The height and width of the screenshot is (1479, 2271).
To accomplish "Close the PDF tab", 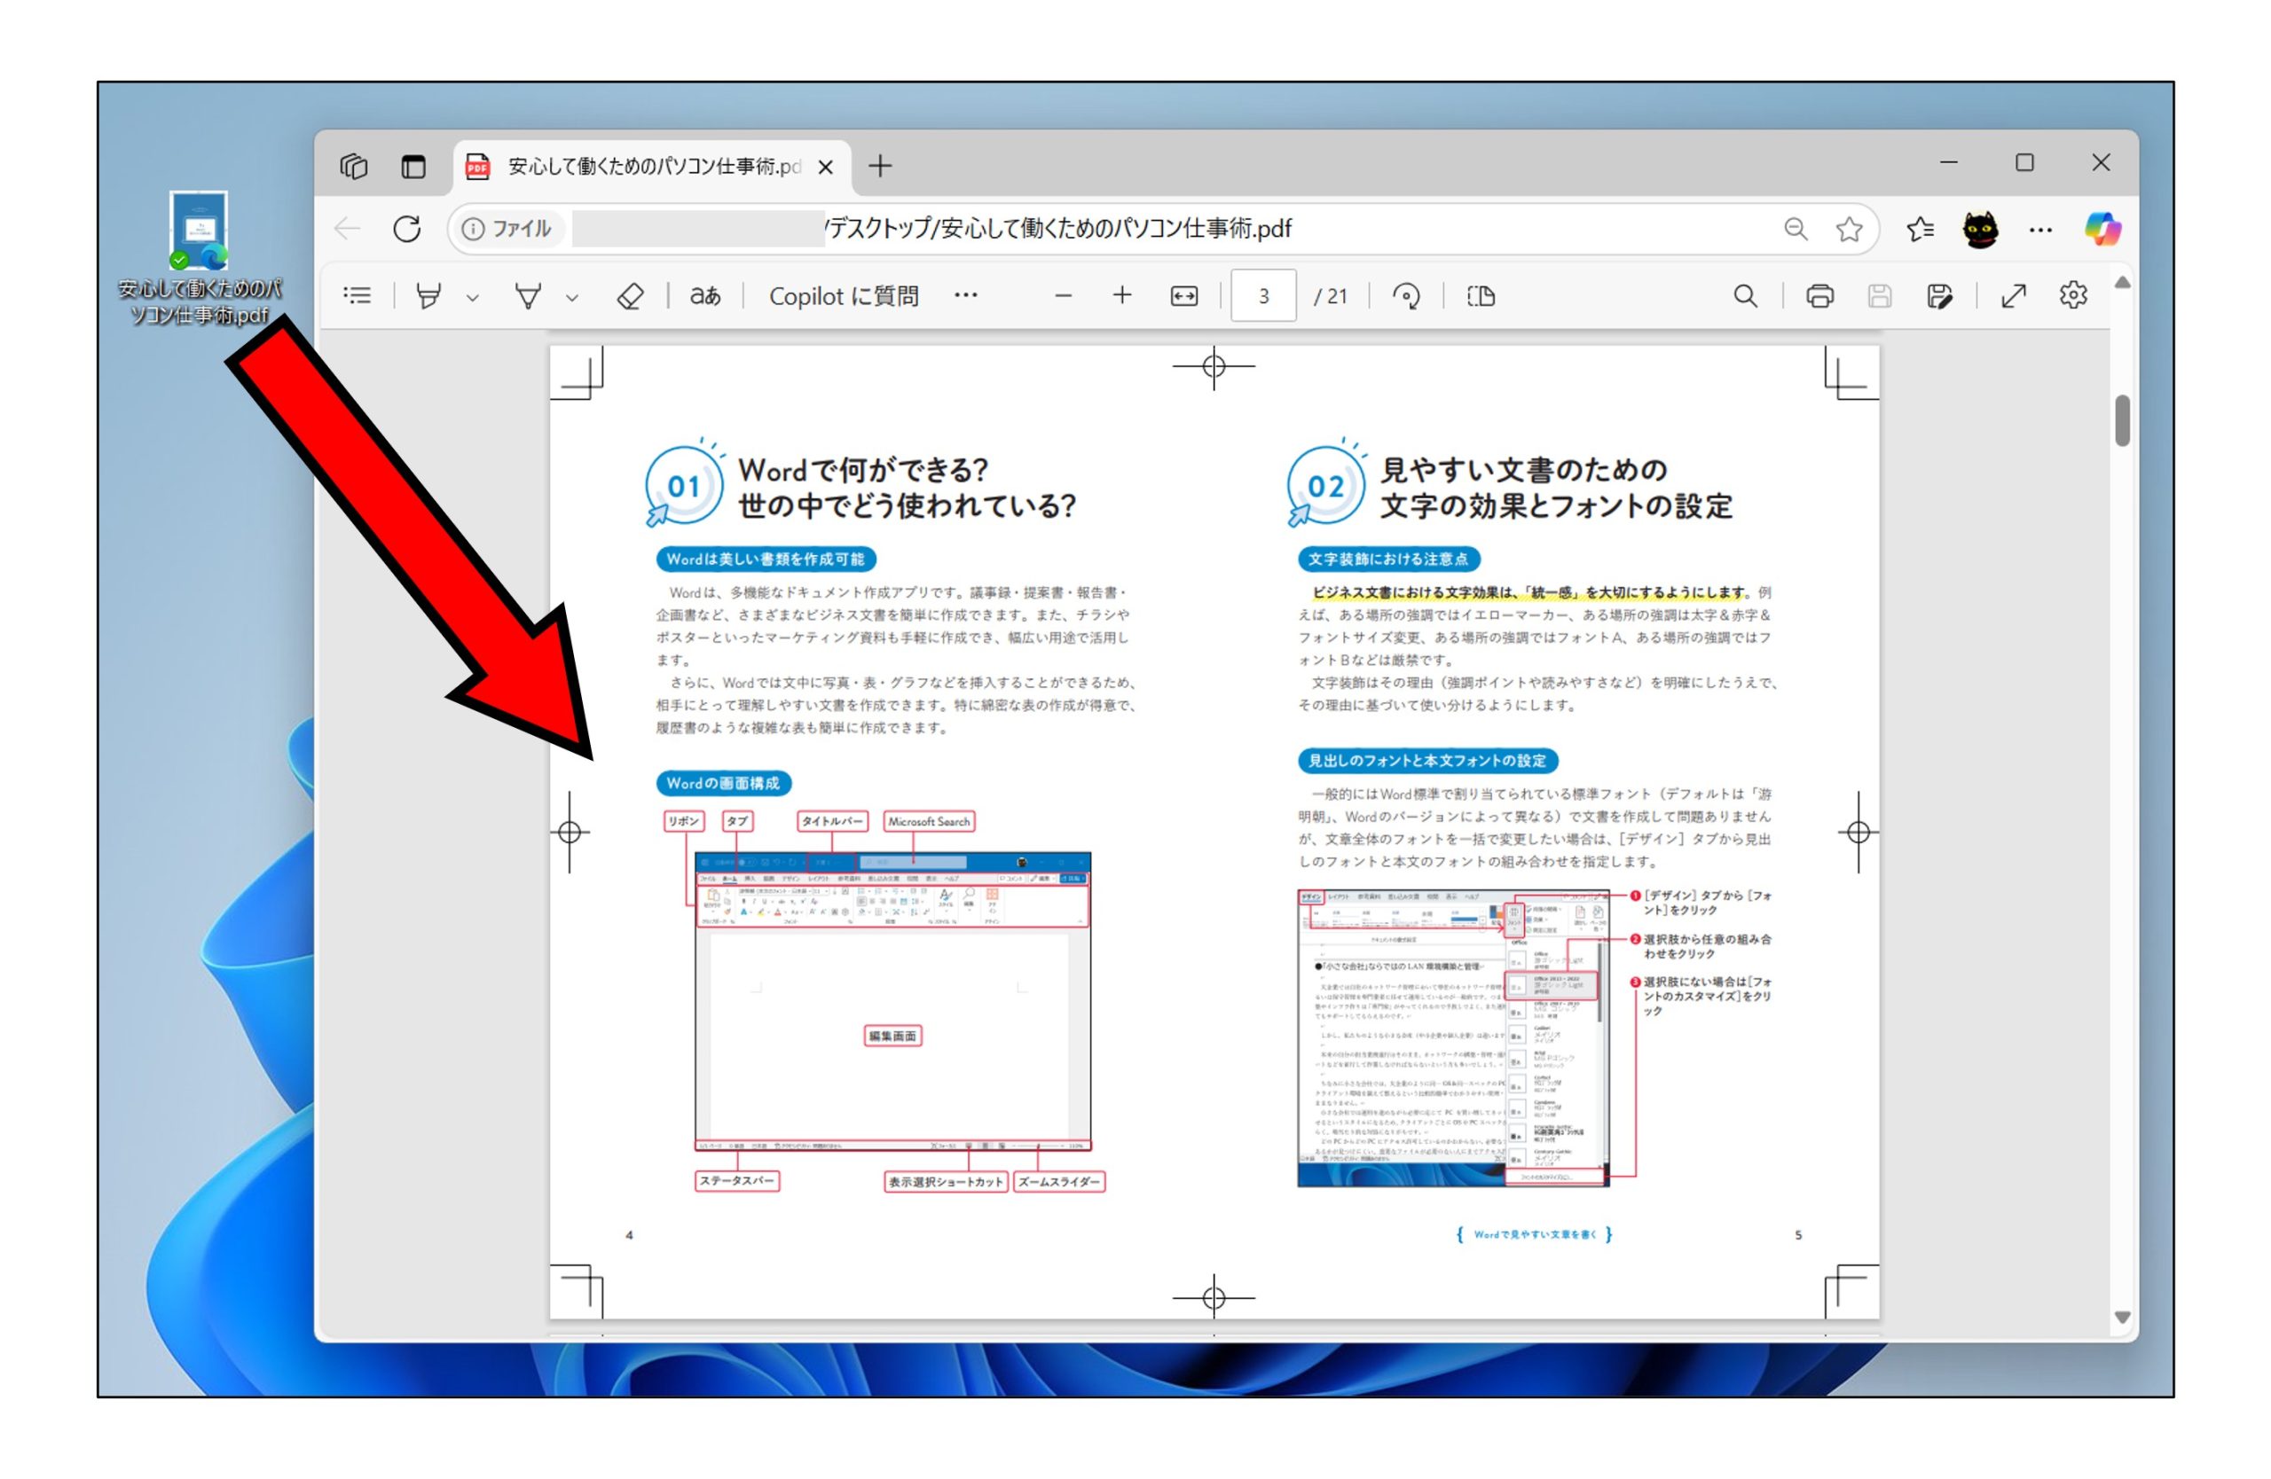I will [x=825, y=167].
